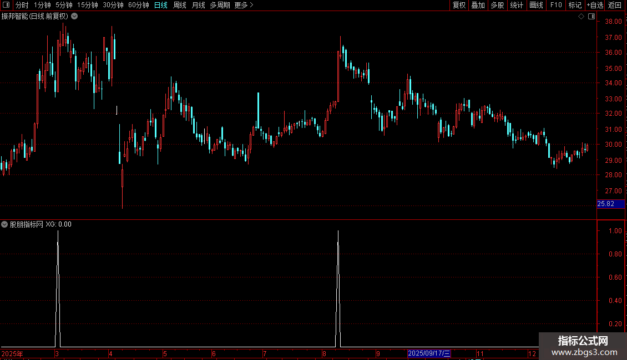627x360 pixels.
Task: Click the 复权 button
Action: tap(459, 5)
